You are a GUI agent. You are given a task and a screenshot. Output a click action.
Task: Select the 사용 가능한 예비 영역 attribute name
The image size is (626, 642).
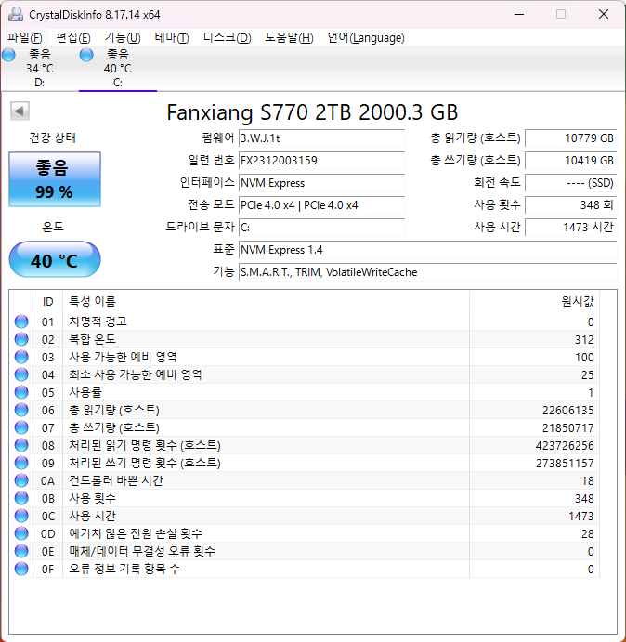click(123, 357)
